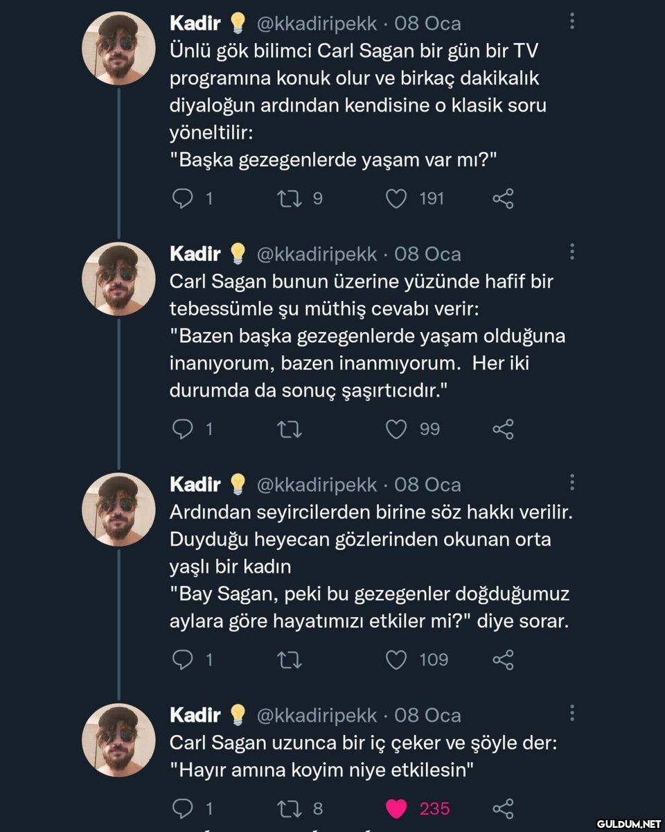The height and width of the screenshot is (832, 665).
Task: Retweet the third tweet about the audience member
Action: (x=287, y=659)
